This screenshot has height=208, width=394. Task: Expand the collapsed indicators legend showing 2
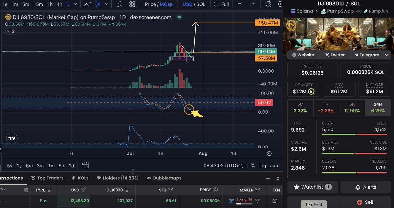11,31
